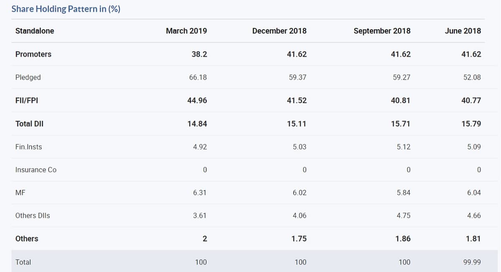Click Promoters value 38.2 for March 2019
Screen dimensions: 501x272
[x=199, y=54]
